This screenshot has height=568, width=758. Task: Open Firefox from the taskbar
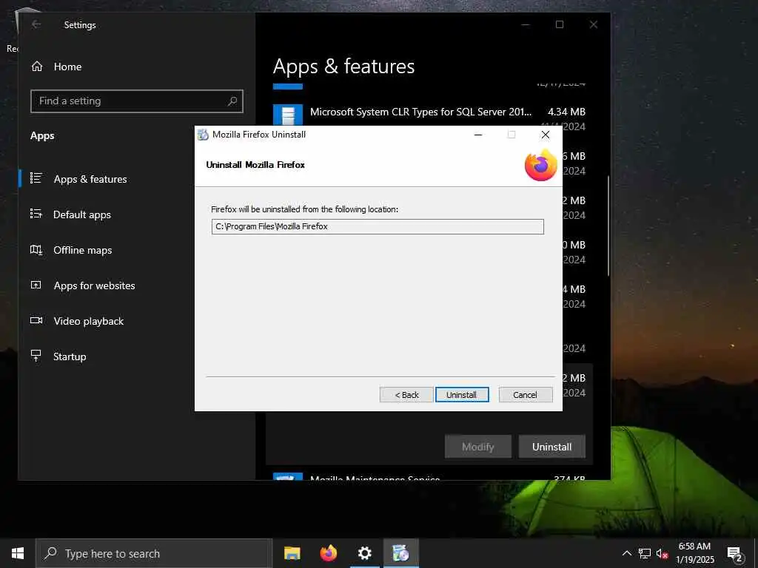coord(328,553)
